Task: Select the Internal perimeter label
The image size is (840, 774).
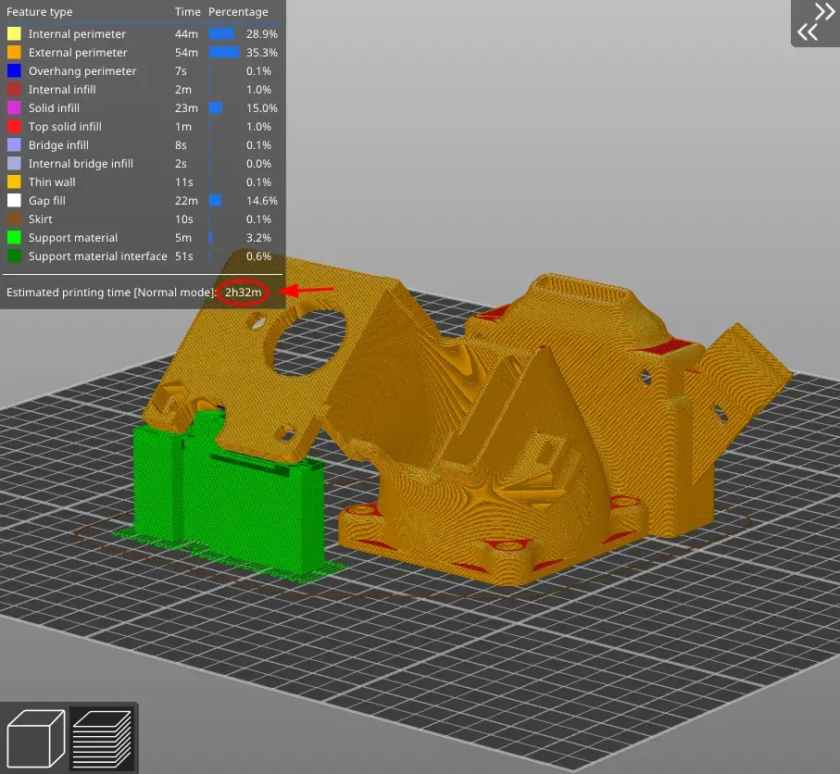Action: 77,33
